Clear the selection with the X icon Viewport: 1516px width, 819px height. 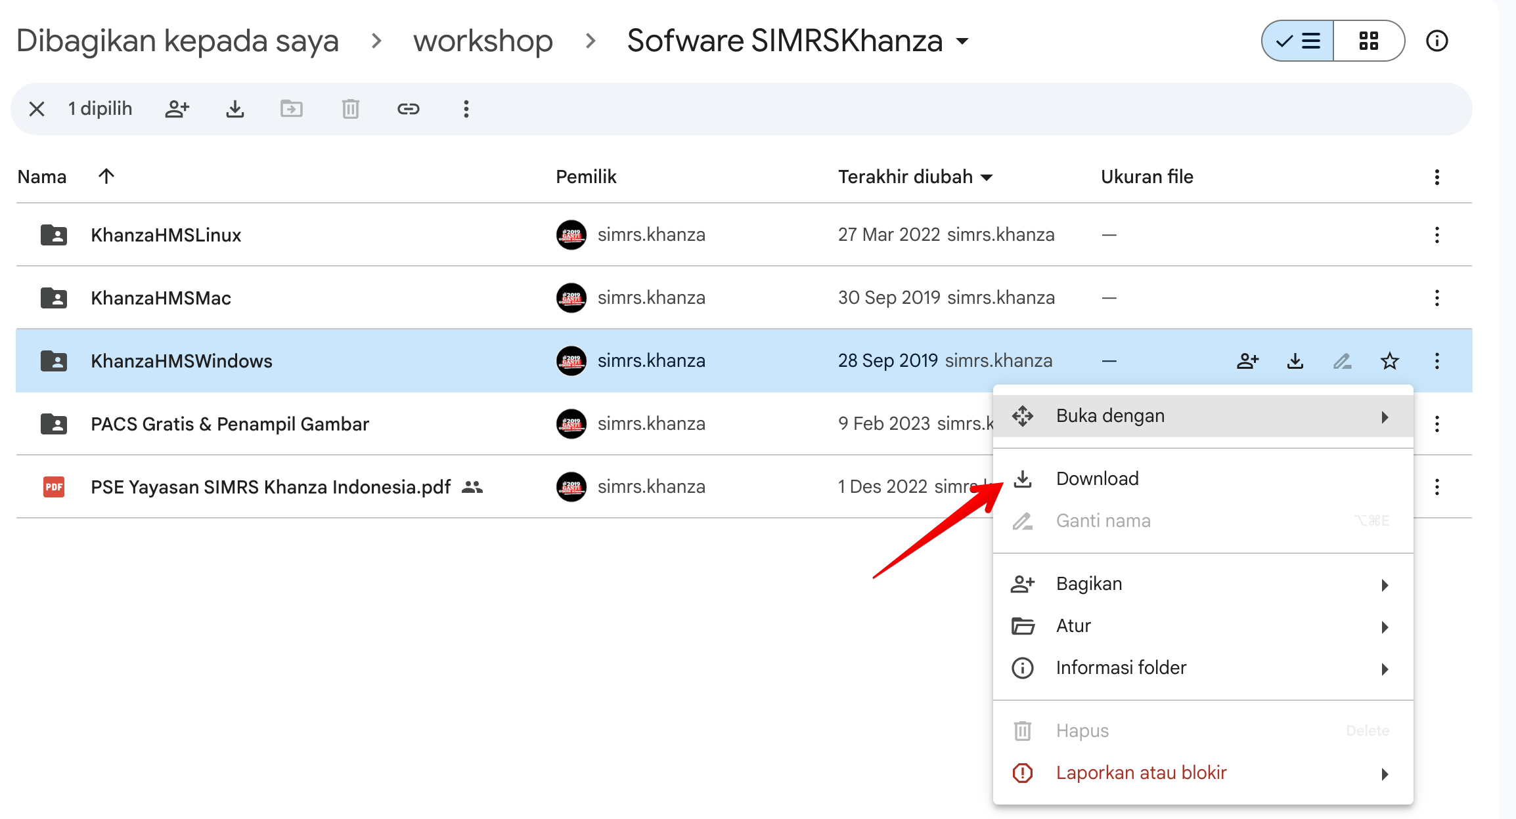37,109
